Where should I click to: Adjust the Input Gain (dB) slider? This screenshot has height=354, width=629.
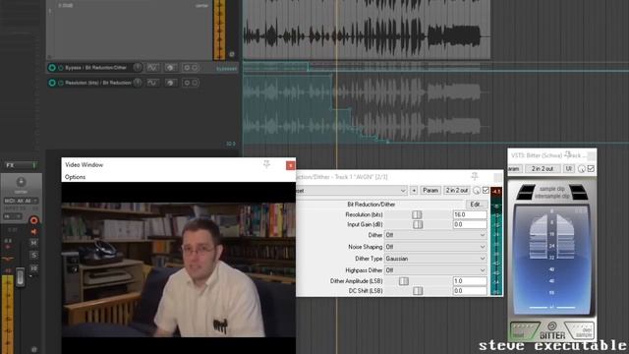(x=418, y=224)
